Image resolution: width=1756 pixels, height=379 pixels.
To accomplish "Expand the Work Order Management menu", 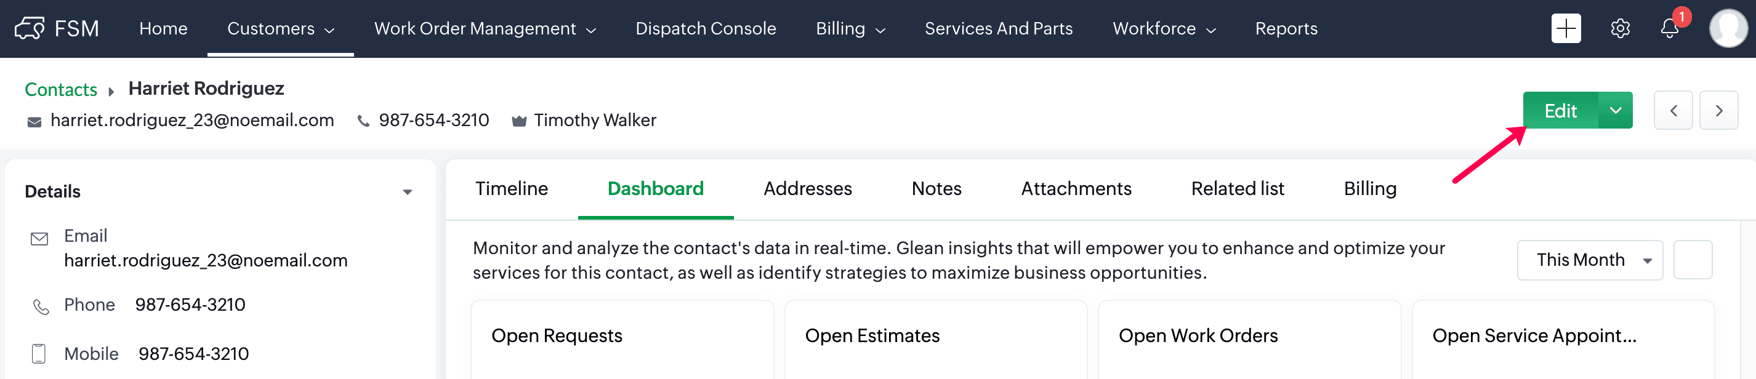I will (x=485, y=29).
